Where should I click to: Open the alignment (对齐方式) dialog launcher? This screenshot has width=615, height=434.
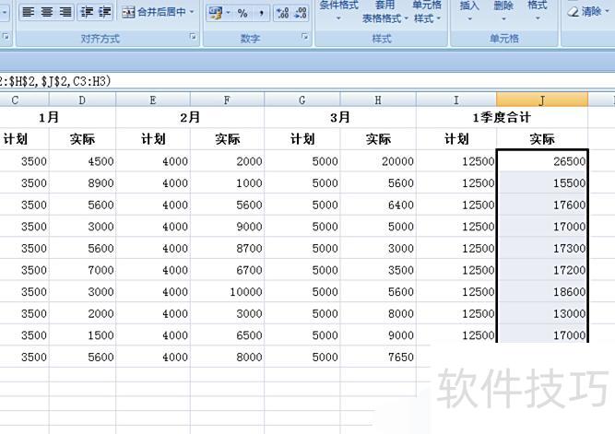[x=193, y=38]
